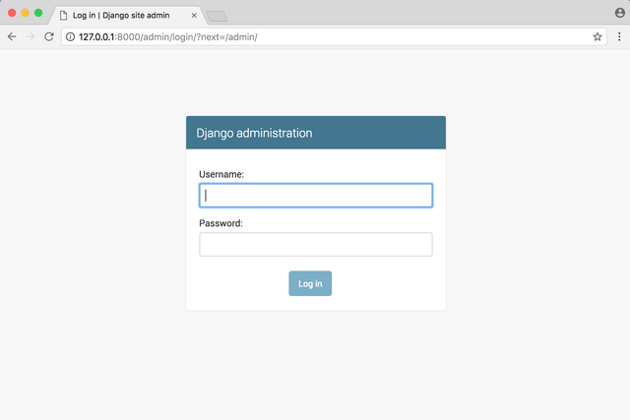This screenshot has height=420, width=630.
Task: Click the browser back arrow
Action: (x=12, y=37)
